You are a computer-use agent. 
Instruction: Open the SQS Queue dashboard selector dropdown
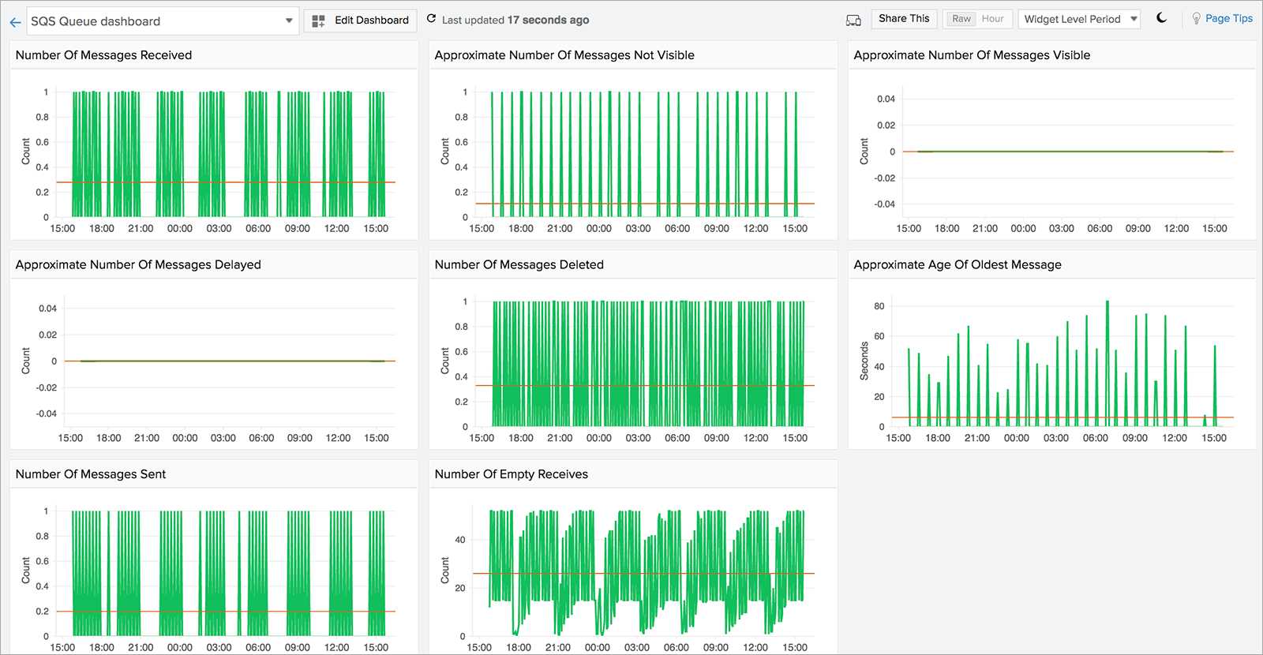pyautogui.click(x=163, y=21)
